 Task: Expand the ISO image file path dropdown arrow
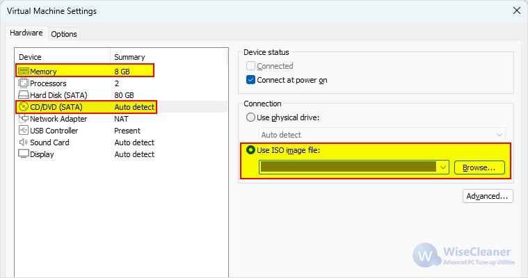pyautogui.click(x=443, y=167)
